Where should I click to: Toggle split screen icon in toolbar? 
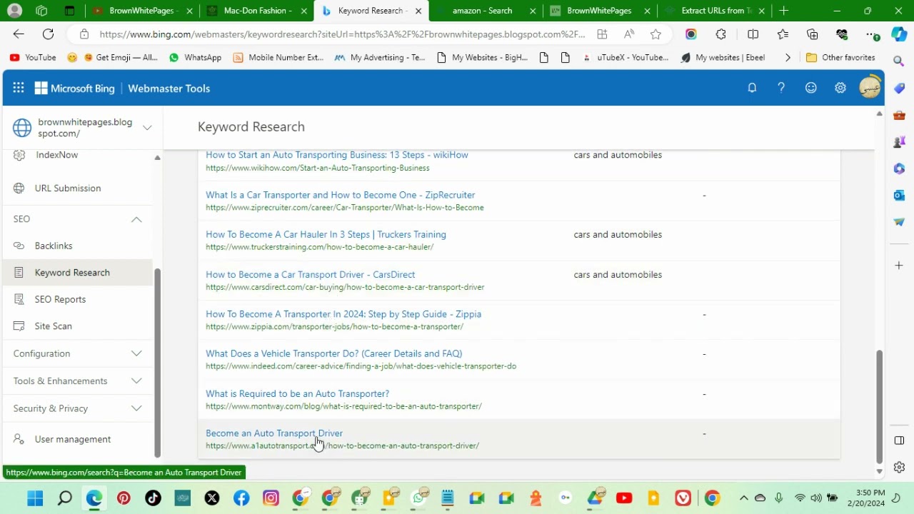tap(753, 34)
